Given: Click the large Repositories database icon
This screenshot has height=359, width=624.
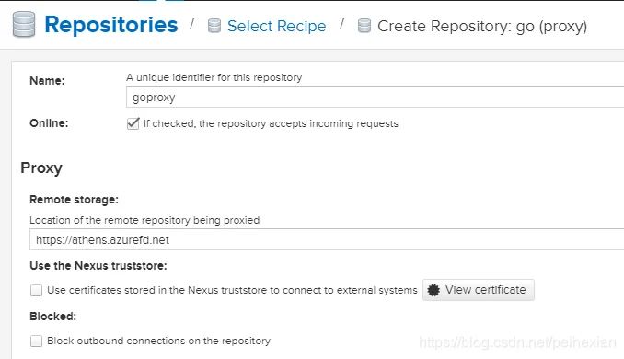Looking at the screenshot, I should [24, 25].
